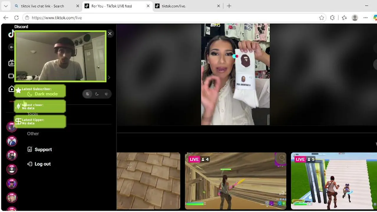
Task: Open the wooden roof tiles stream thumbnail
Action: (148, 181)
